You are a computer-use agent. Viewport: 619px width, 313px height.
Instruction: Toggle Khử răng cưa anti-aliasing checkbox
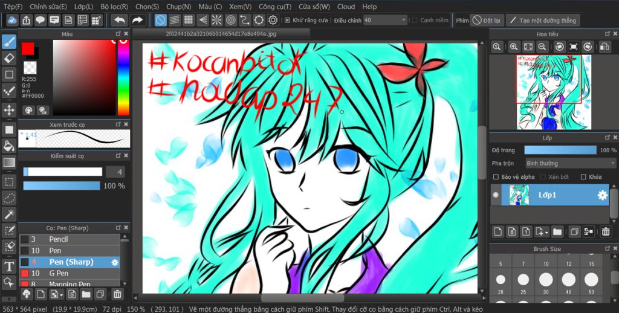click(x=287, y=20)
